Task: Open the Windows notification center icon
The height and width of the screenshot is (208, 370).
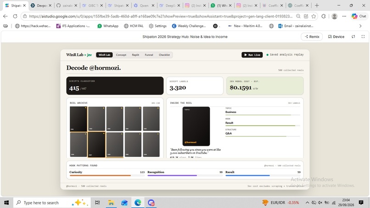Action: [x=361, y=202]
